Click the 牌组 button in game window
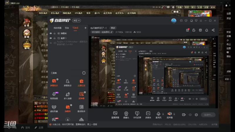The image size is (235, 132). coord(176,12)
